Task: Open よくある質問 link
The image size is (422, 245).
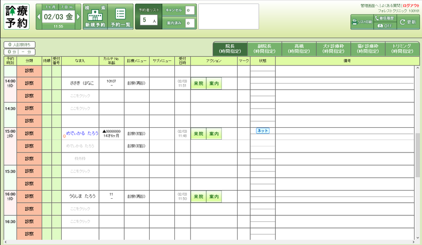Action: coord(390,6)
